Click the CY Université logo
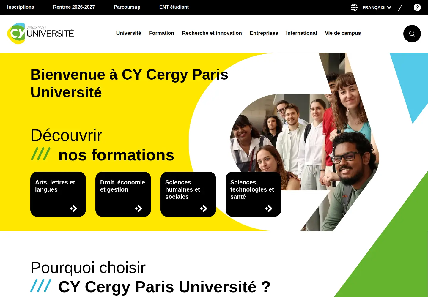Screen dimensions: 428x297 (x=40, y=33)
